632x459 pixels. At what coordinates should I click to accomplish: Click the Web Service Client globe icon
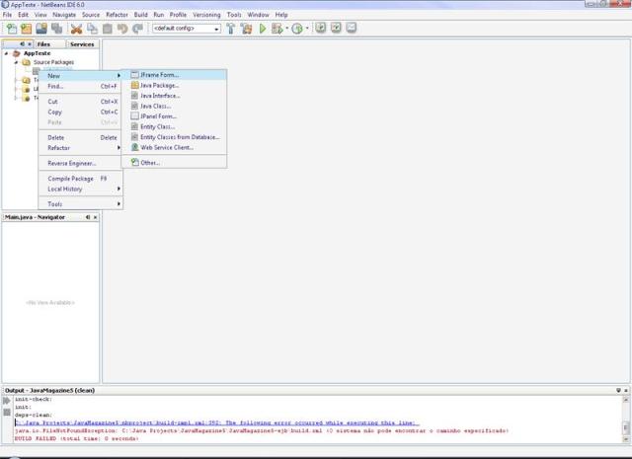[x=134, y=147]
